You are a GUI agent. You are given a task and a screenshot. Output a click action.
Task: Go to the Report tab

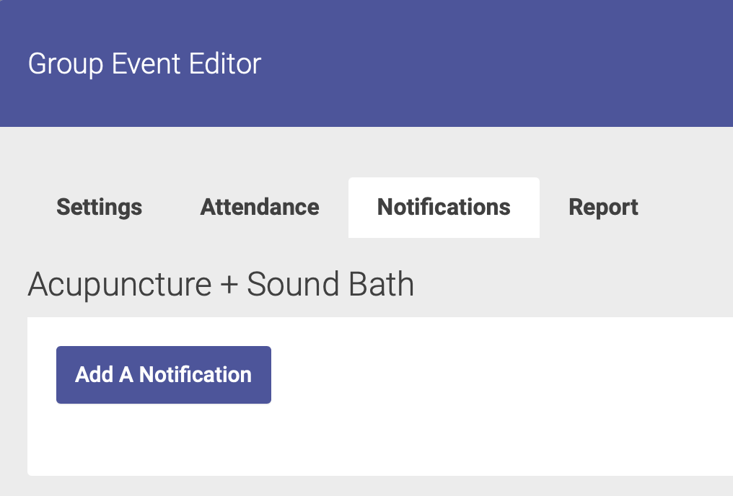coord(603,208)
